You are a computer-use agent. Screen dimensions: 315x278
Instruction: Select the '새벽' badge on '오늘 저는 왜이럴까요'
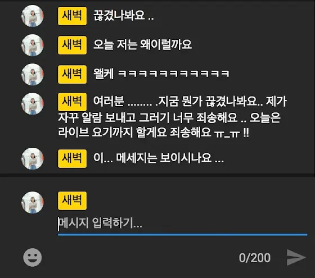pyautogui.click(x=73, y=45)
